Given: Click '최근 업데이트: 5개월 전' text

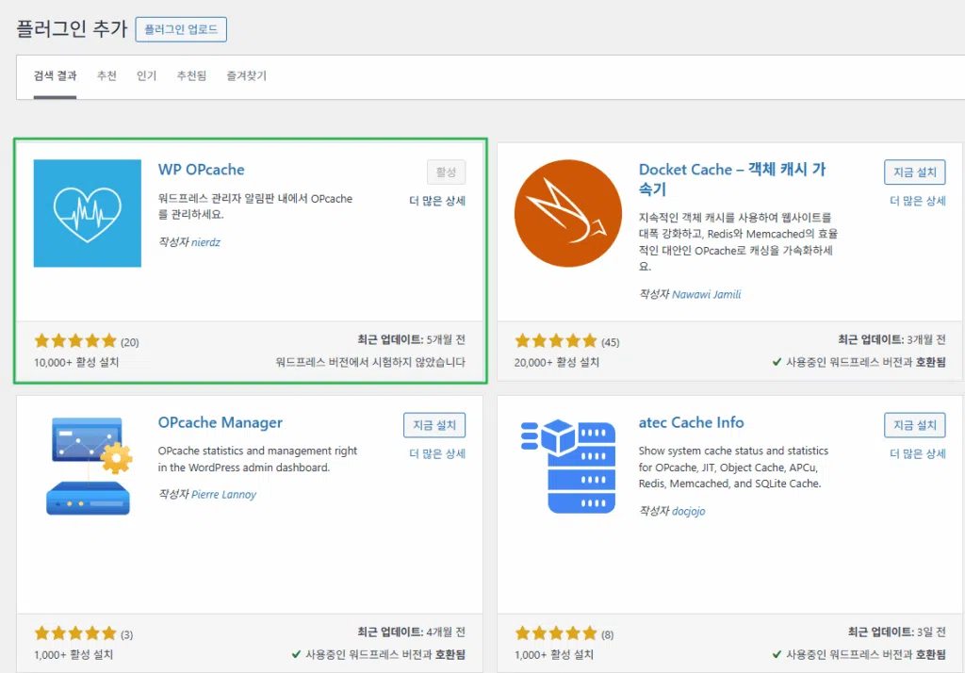Looking at the screenshot, I should (411, 340).
